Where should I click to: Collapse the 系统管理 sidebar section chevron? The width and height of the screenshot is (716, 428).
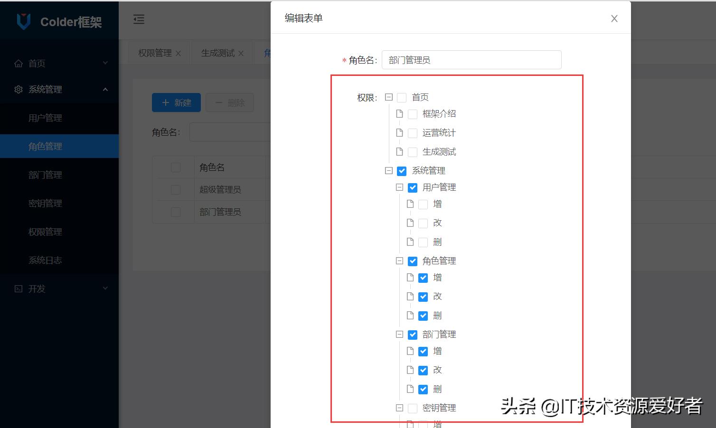105,89
